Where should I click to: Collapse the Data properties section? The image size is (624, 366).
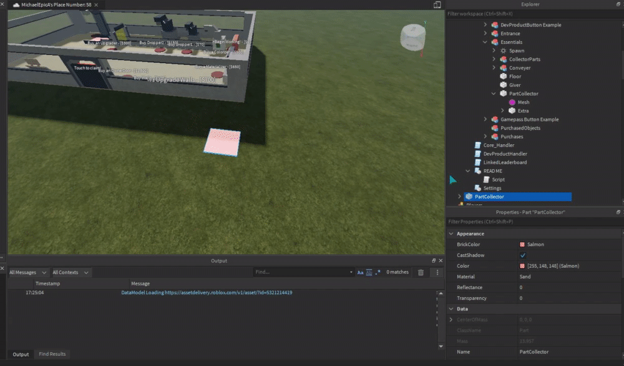pos(451,309)
